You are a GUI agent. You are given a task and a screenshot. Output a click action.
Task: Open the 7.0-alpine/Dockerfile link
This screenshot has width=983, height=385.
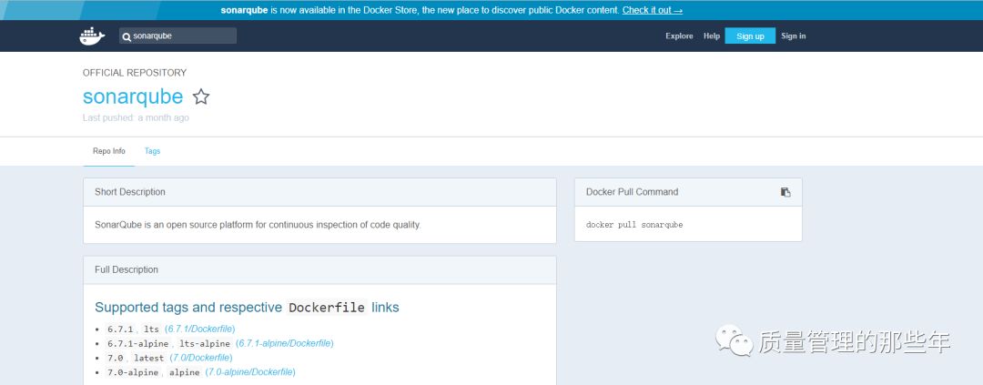click(250, 372)
